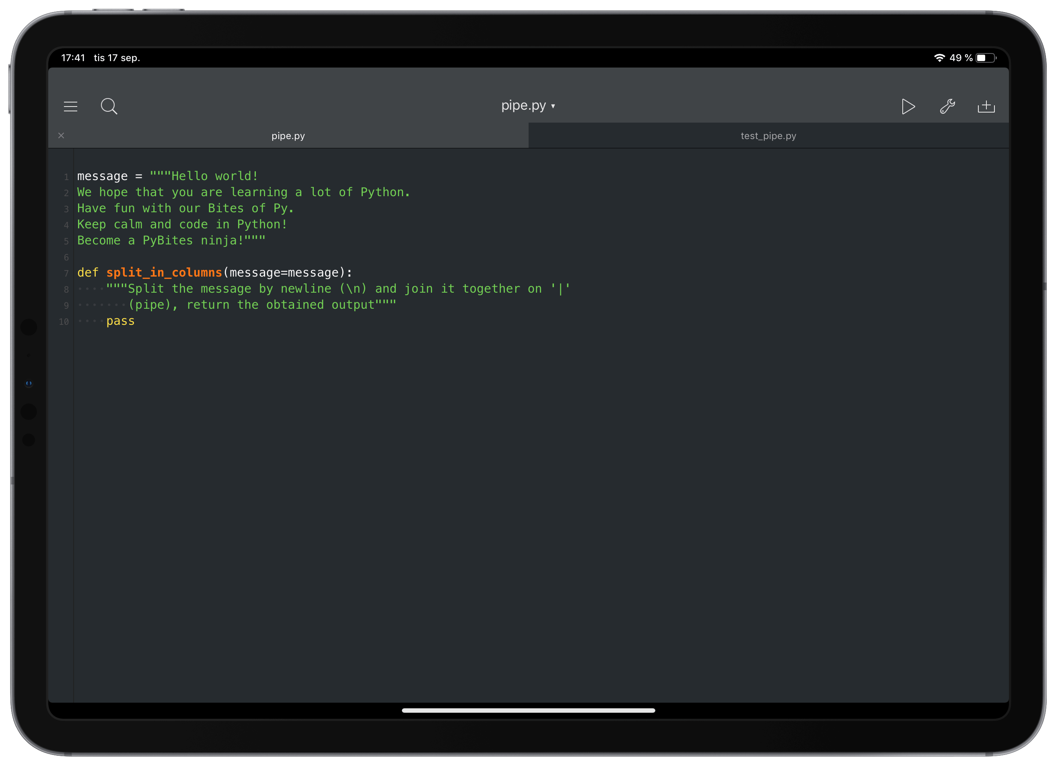Tap the battery indicator icon
Viewport: 1058px width, 767px height.
pos(985,58)
